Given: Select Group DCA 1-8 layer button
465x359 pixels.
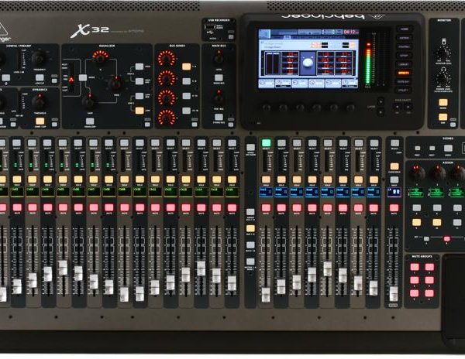Looking at the screenshot, I should [250, 212].
